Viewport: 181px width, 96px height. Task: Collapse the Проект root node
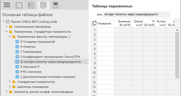[3, 21]
